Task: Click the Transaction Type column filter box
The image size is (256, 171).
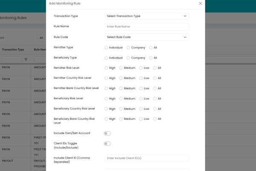Action: [x=12, y=59]
